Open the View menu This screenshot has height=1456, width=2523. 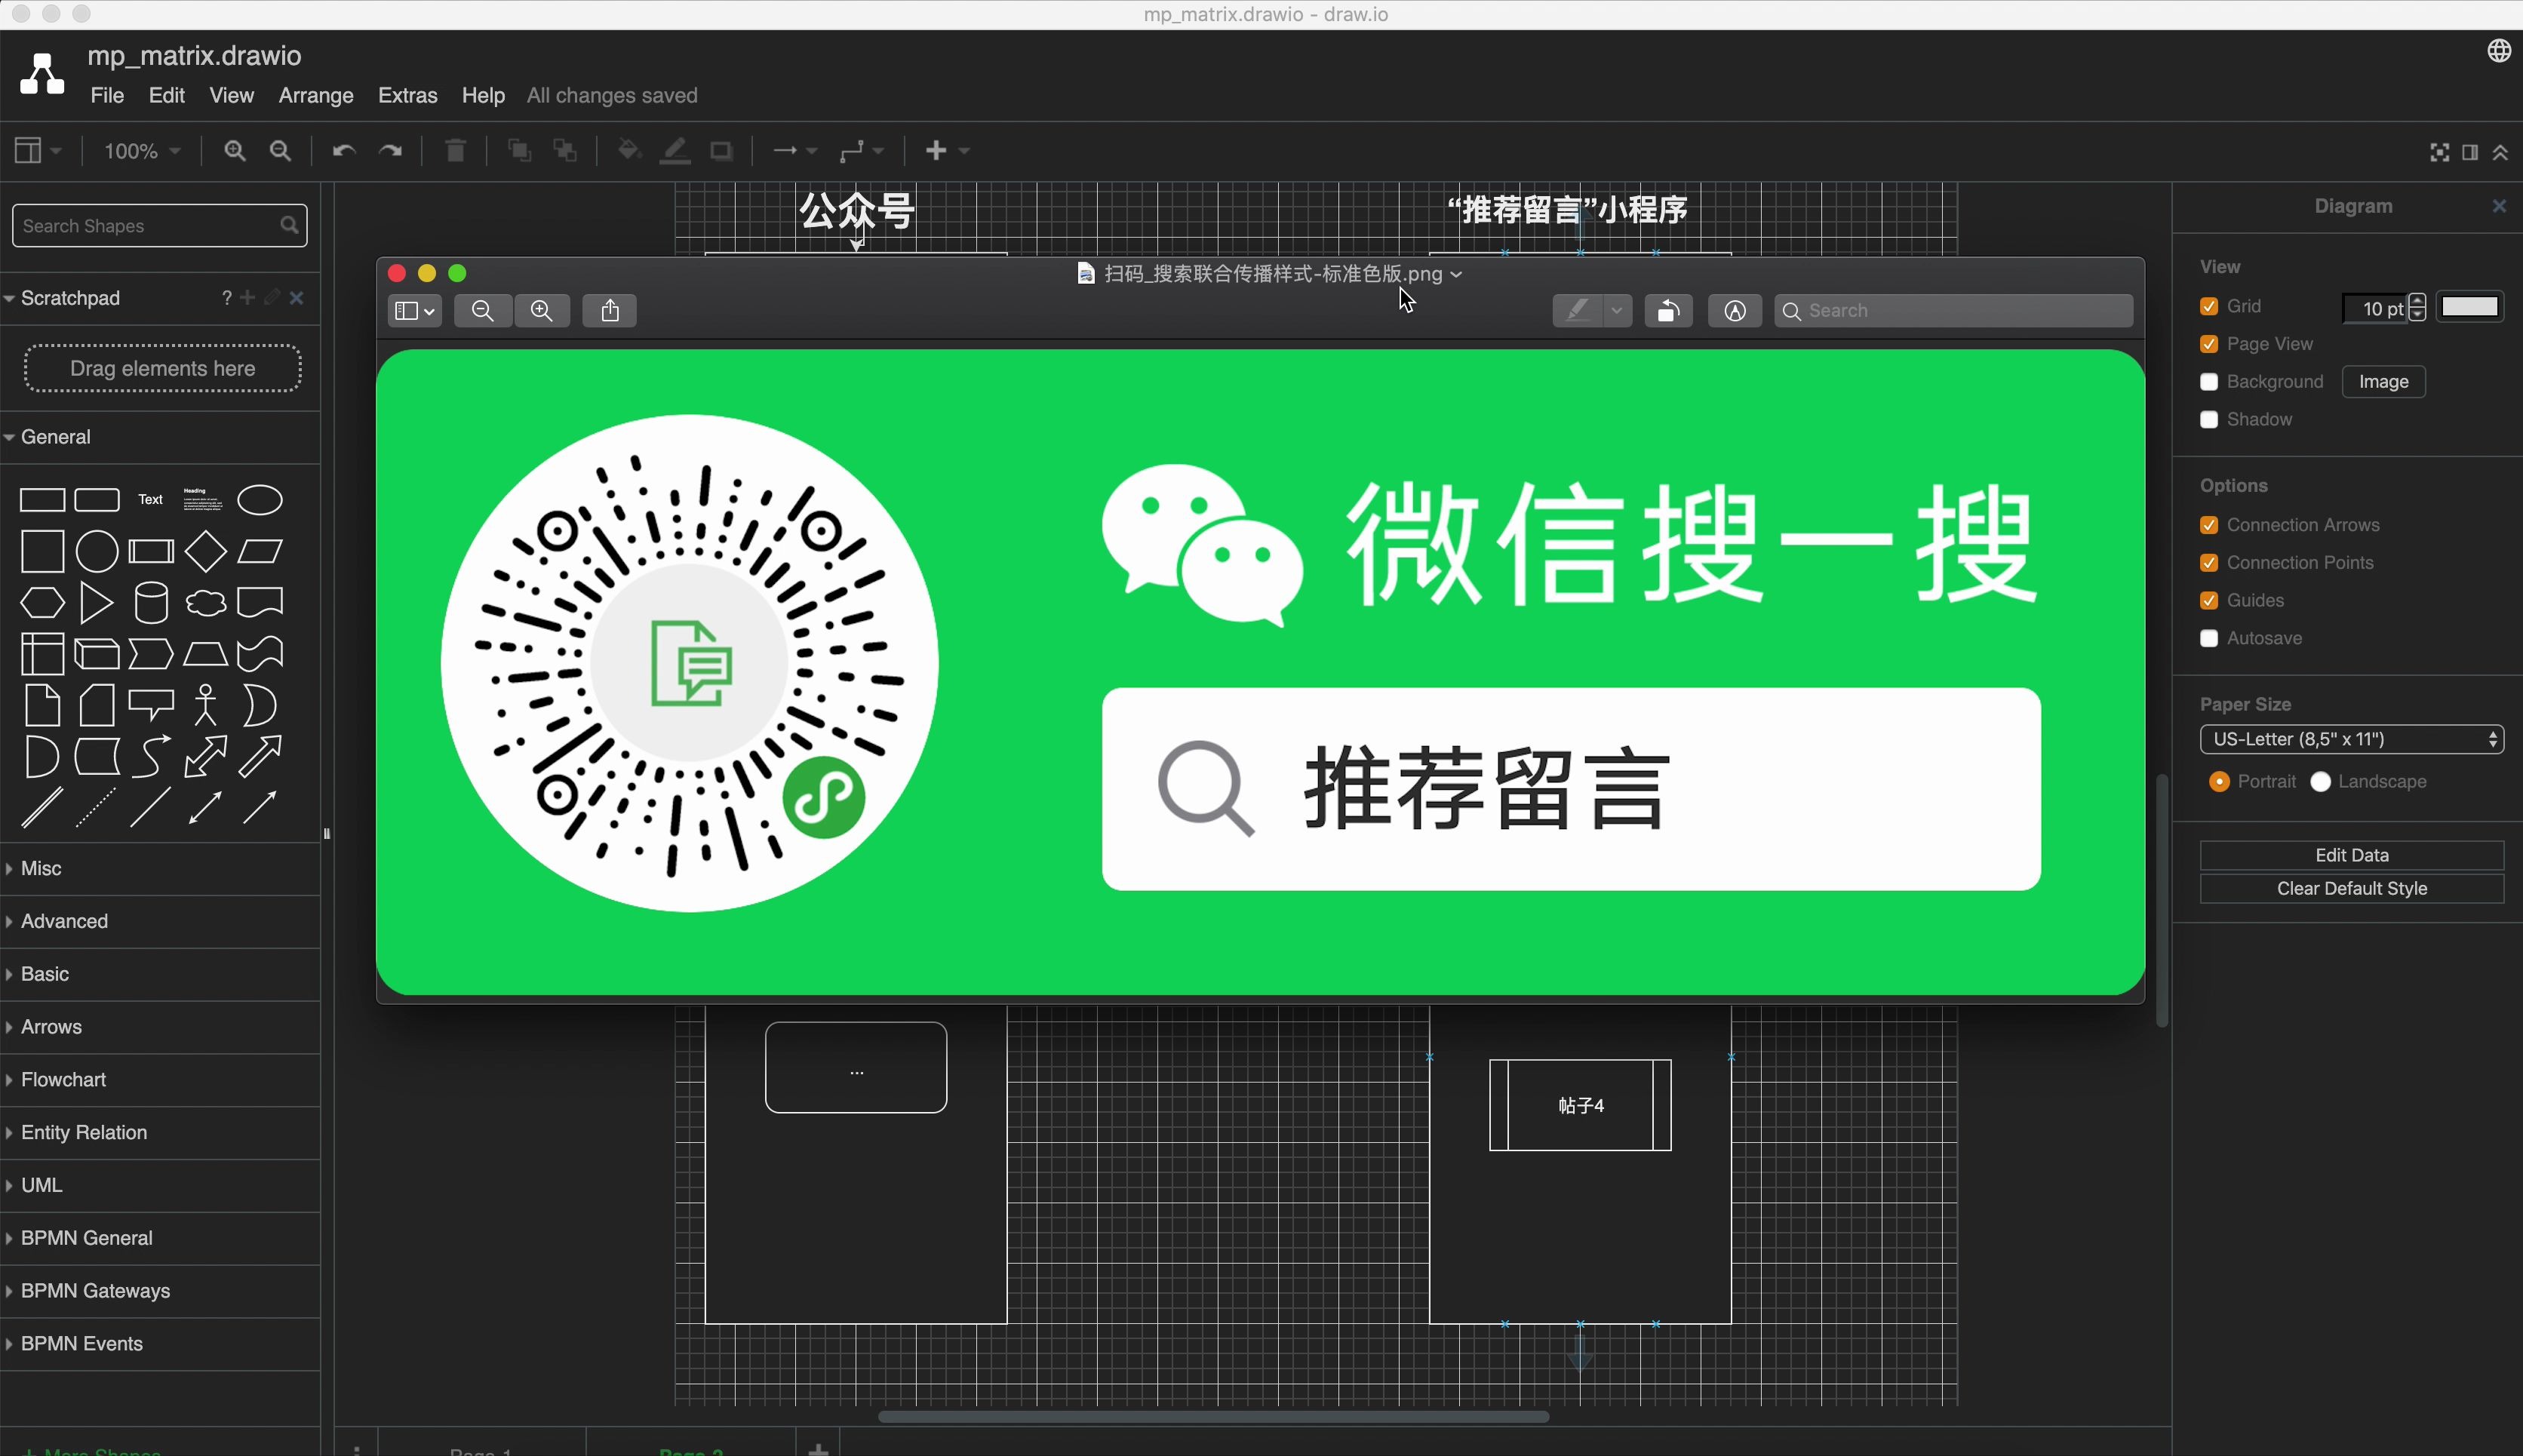pyautogui.click(x=230, y=95)
